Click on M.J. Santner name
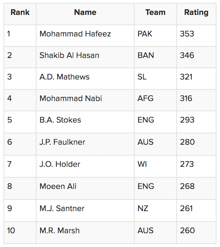Viewport: 220px width, 247px height. (x=62, y=209)
